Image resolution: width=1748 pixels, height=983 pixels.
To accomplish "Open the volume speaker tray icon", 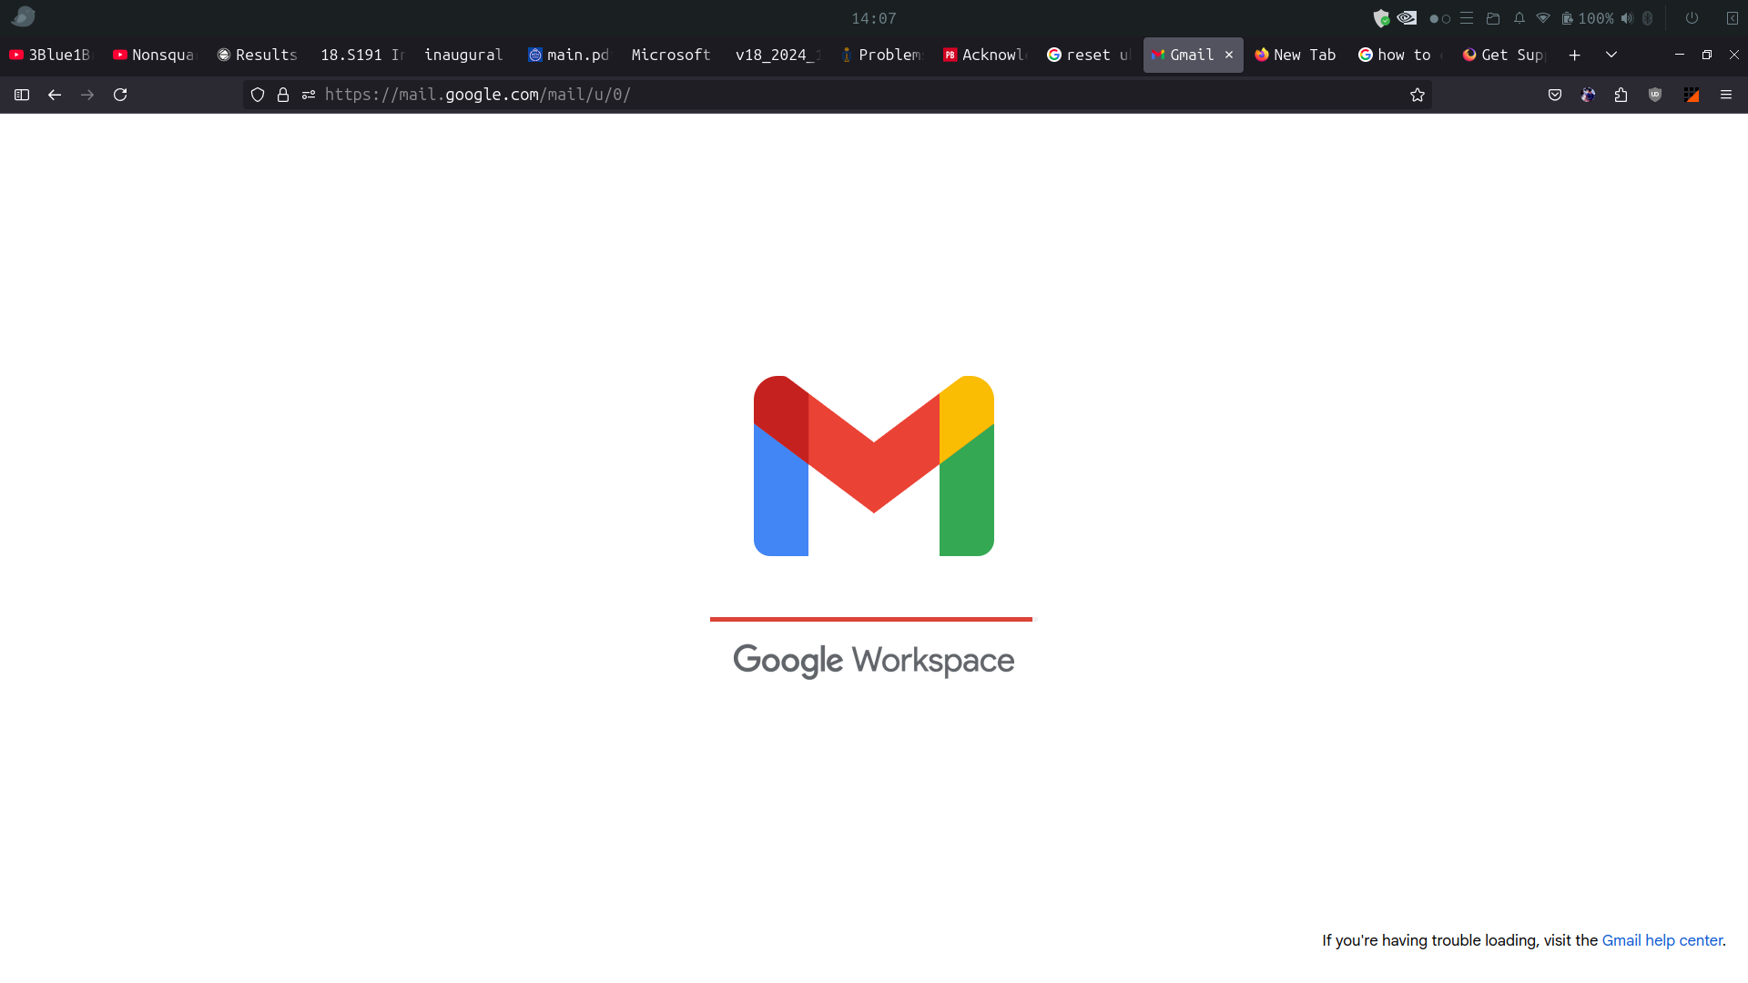I will [1627, 18].
